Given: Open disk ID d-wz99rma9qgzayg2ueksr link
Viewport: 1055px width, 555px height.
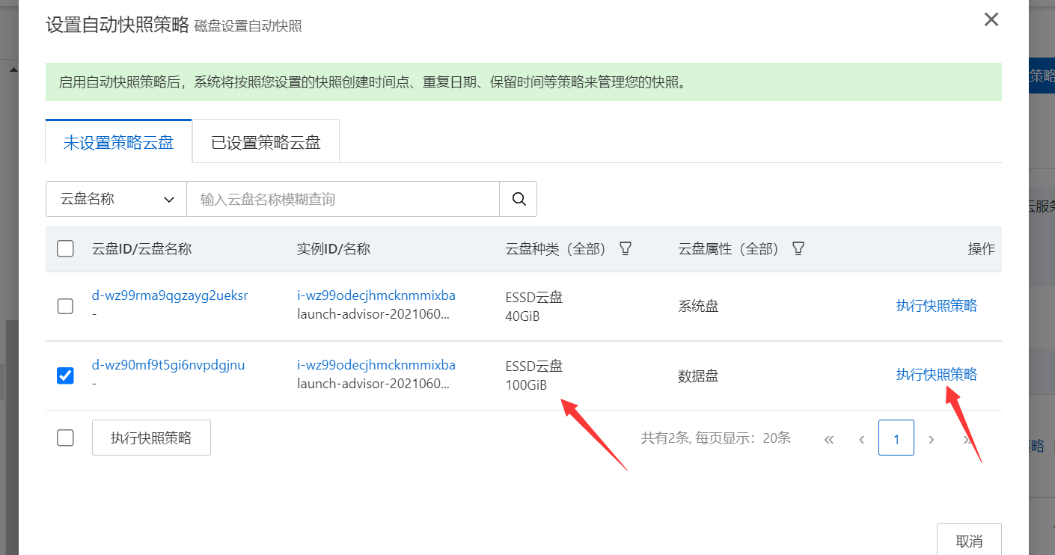Looking at the screenshot, I should coord(170,295).
